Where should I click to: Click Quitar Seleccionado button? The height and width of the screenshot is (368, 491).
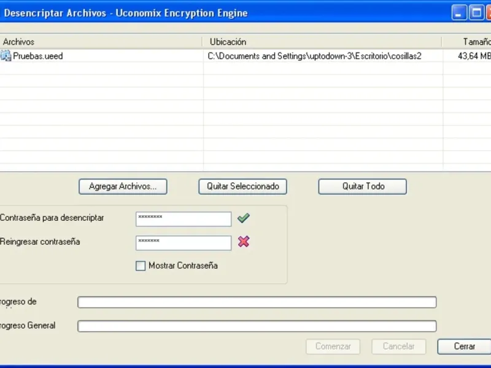coord(242,186)
